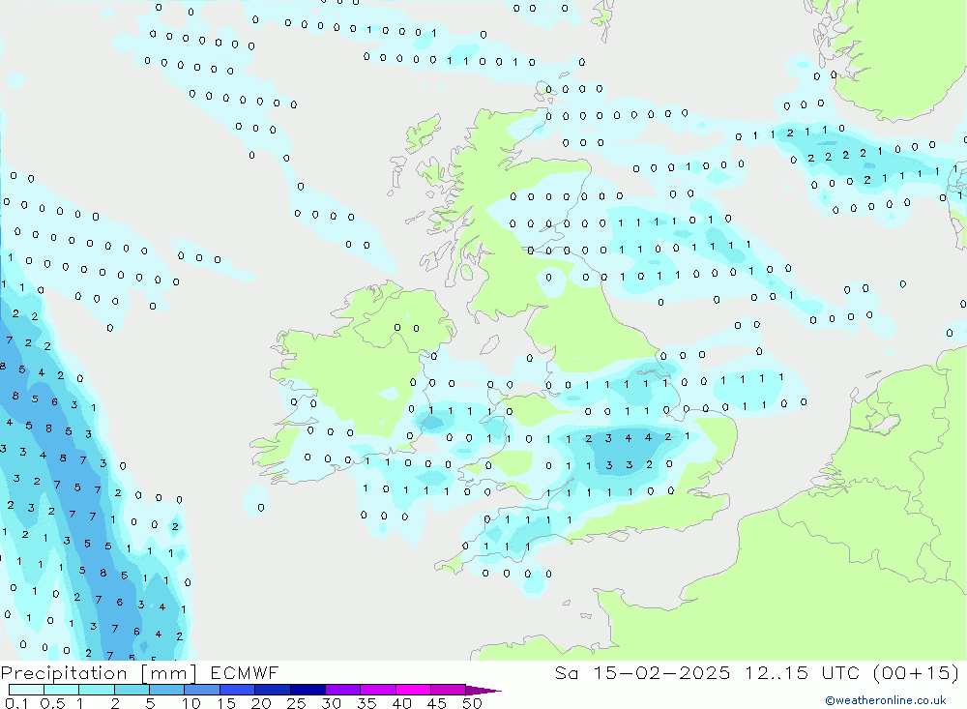This screenshot has height=709, width=967.
Task: Click the '40' legend scale label
Action: [401, 703]
